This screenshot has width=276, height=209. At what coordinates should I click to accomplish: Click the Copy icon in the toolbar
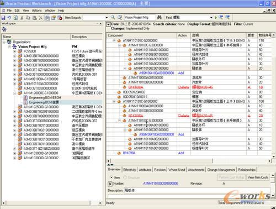tap(28, 18)
